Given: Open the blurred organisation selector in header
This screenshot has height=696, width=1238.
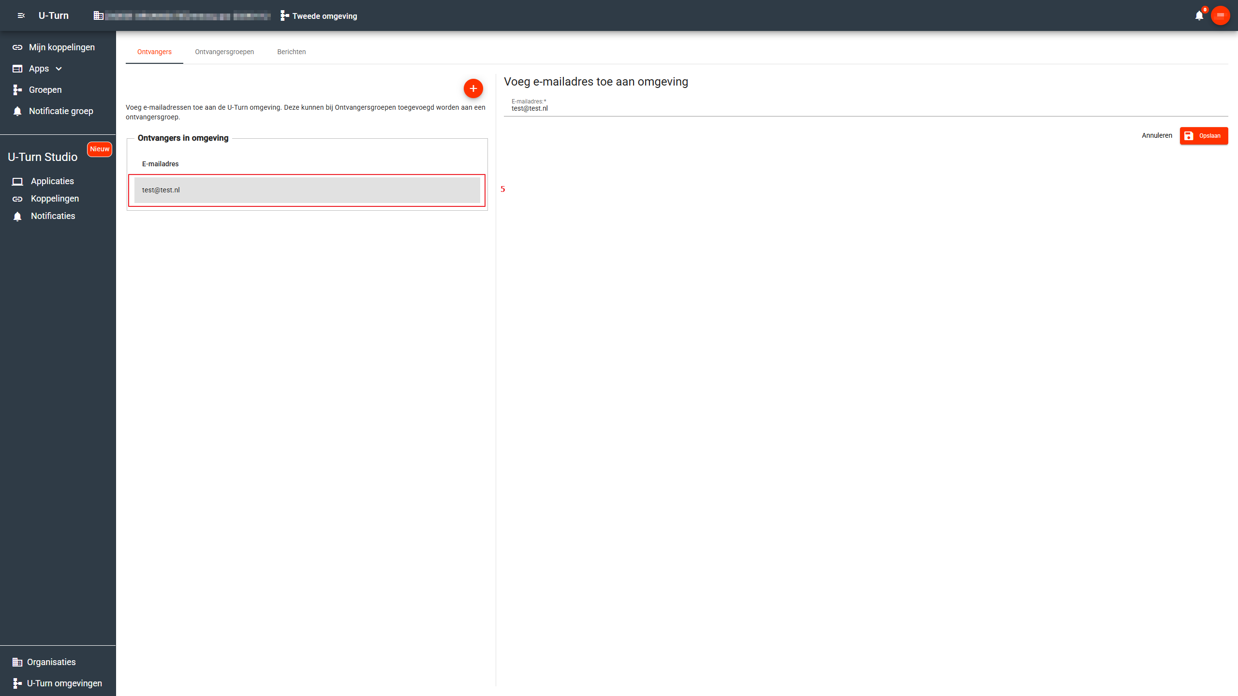Looking at the screenshot, I should [188, 16].
